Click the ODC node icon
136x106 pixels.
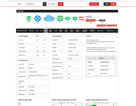tap(68, 18)
